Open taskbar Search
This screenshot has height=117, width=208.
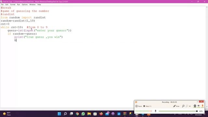click(x=65, y=114)
